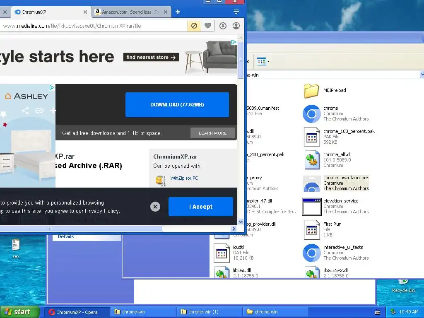Open the Explorer Views dropdown button
This screenshot has width=424, height=318.
pyautogui.click(x=263, y=61)
